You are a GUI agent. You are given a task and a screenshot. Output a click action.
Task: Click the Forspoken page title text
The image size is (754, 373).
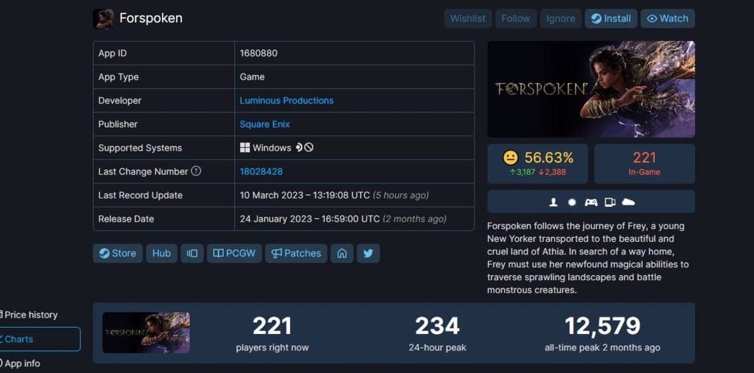[151, 18]
